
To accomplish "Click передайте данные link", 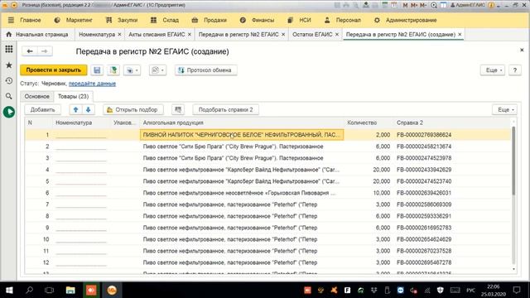I will coord(92,84).
